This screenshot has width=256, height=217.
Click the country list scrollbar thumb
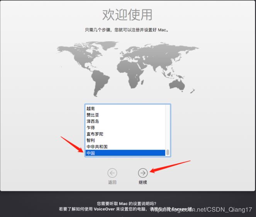[168, 152]
